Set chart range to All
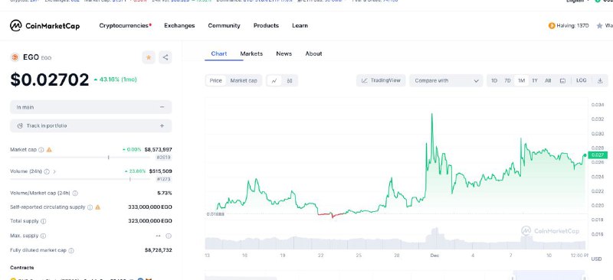The image size is (613, 280). [x=548, y=81]
